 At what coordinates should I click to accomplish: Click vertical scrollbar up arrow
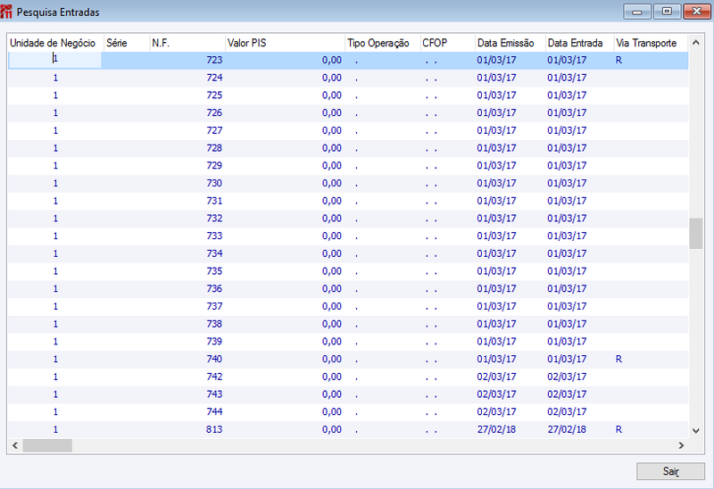[x=696, y=42]
